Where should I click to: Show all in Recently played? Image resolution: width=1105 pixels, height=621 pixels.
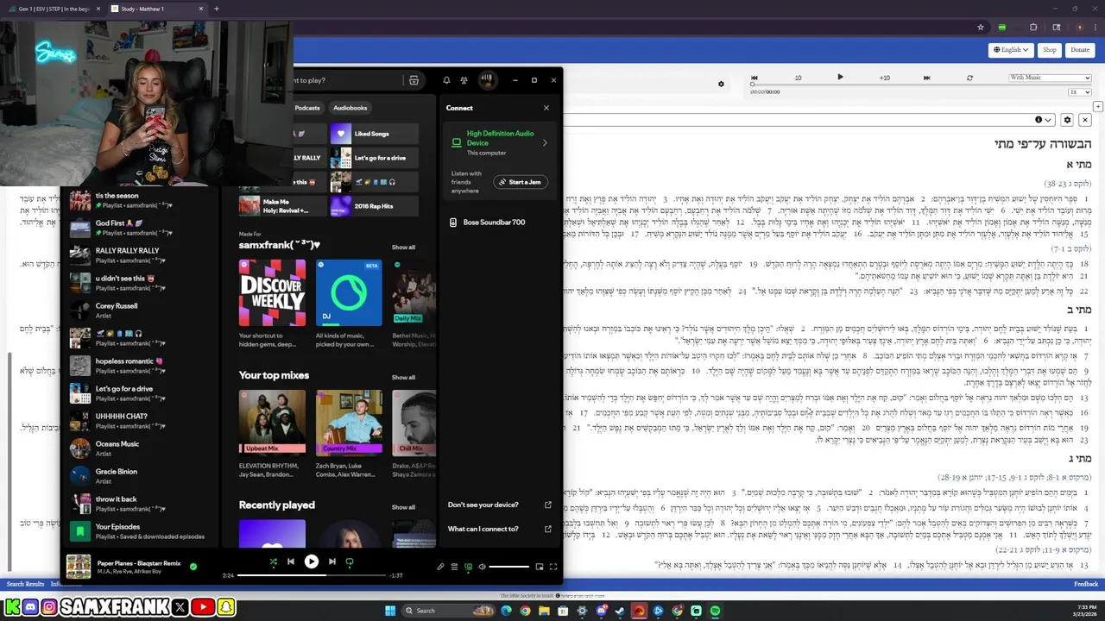point(403,507)
